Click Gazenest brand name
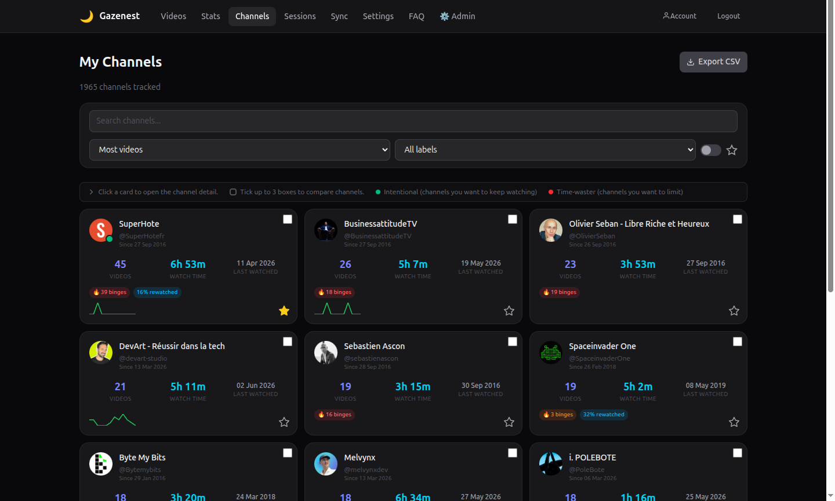 pyautogui.click(x=119, y=16)
